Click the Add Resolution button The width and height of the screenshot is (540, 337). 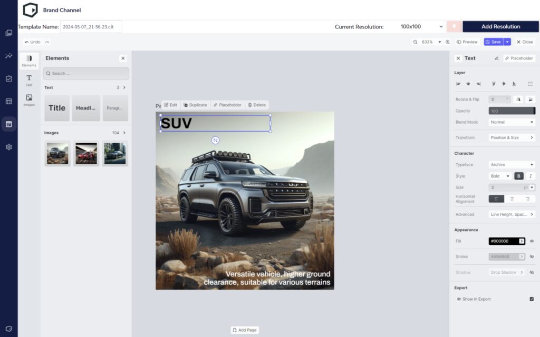click(500, 27)
